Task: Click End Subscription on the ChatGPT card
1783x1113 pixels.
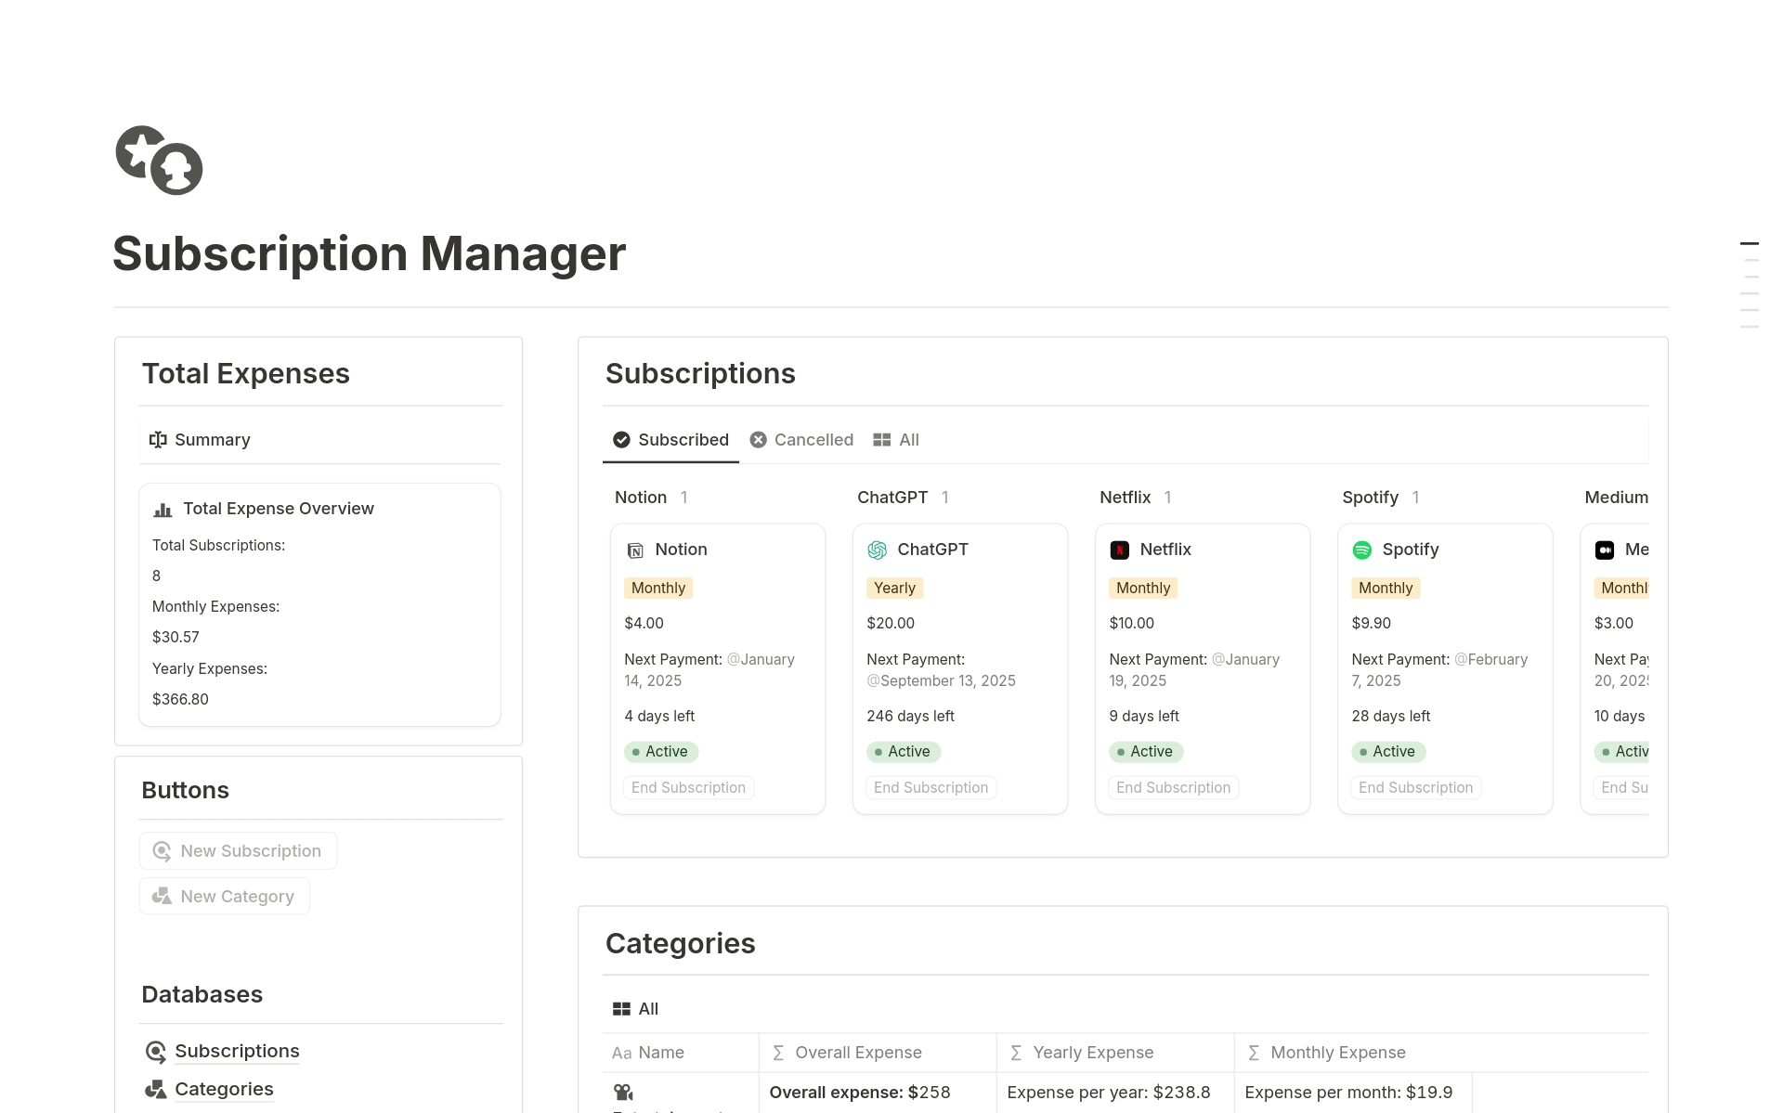Action: (x=931, y=787)
